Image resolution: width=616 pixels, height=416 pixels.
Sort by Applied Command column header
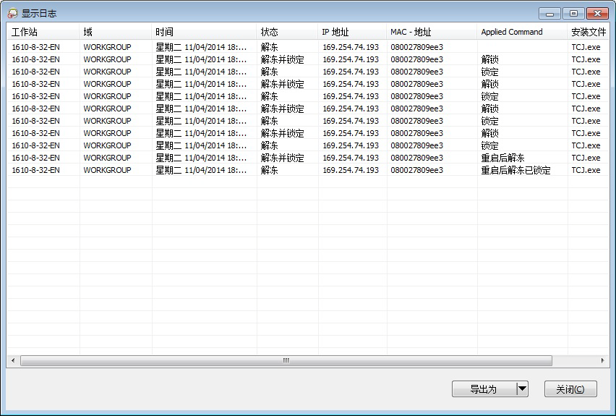click(522, 32)
